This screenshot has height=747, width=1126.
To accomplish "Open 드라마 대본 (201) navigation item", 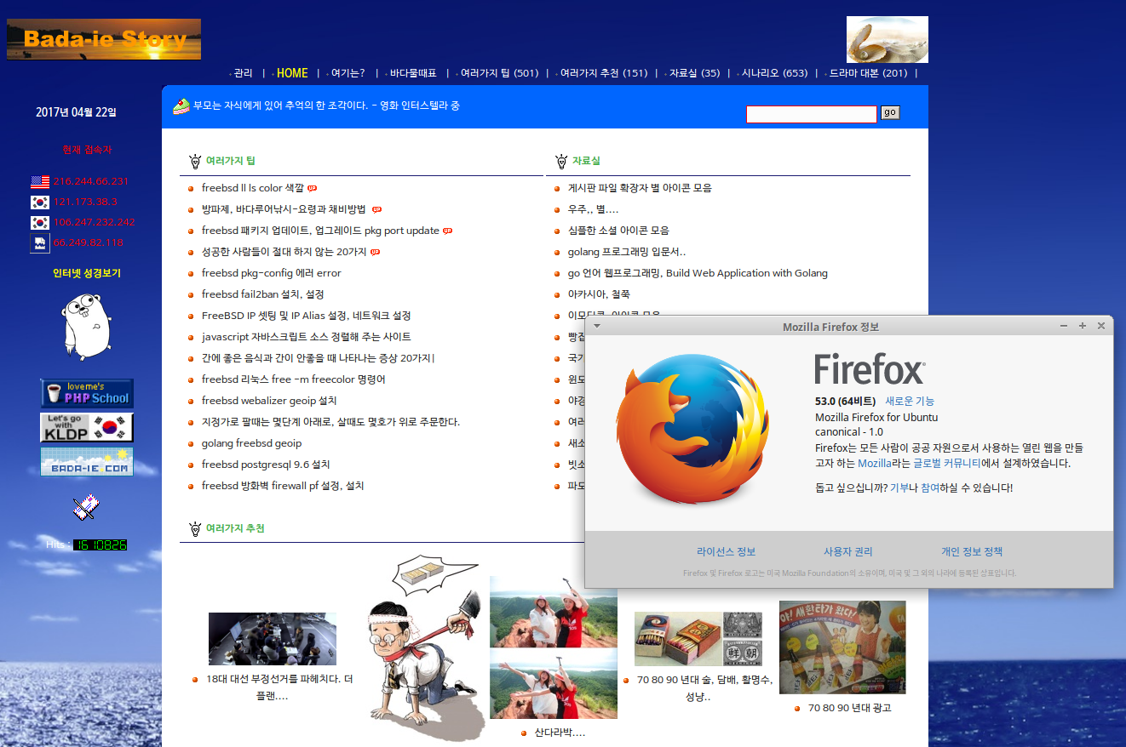I will (868, 73).
